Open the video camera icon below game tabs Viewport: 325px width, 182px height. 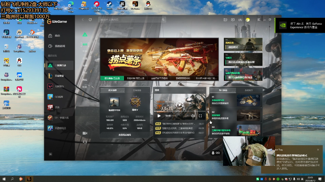[85, 133]
